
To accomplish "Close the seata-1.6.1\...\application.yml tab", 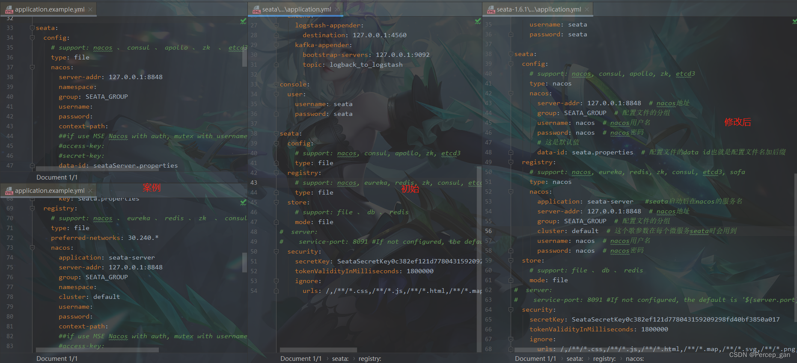I will pos(587,9).
